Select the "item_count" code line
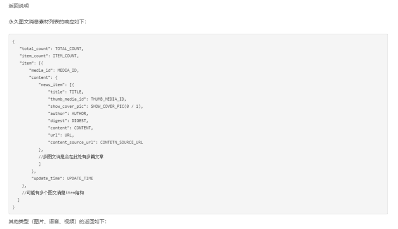Viewport: 398px width, 229px height. click(x=49, y=55)
